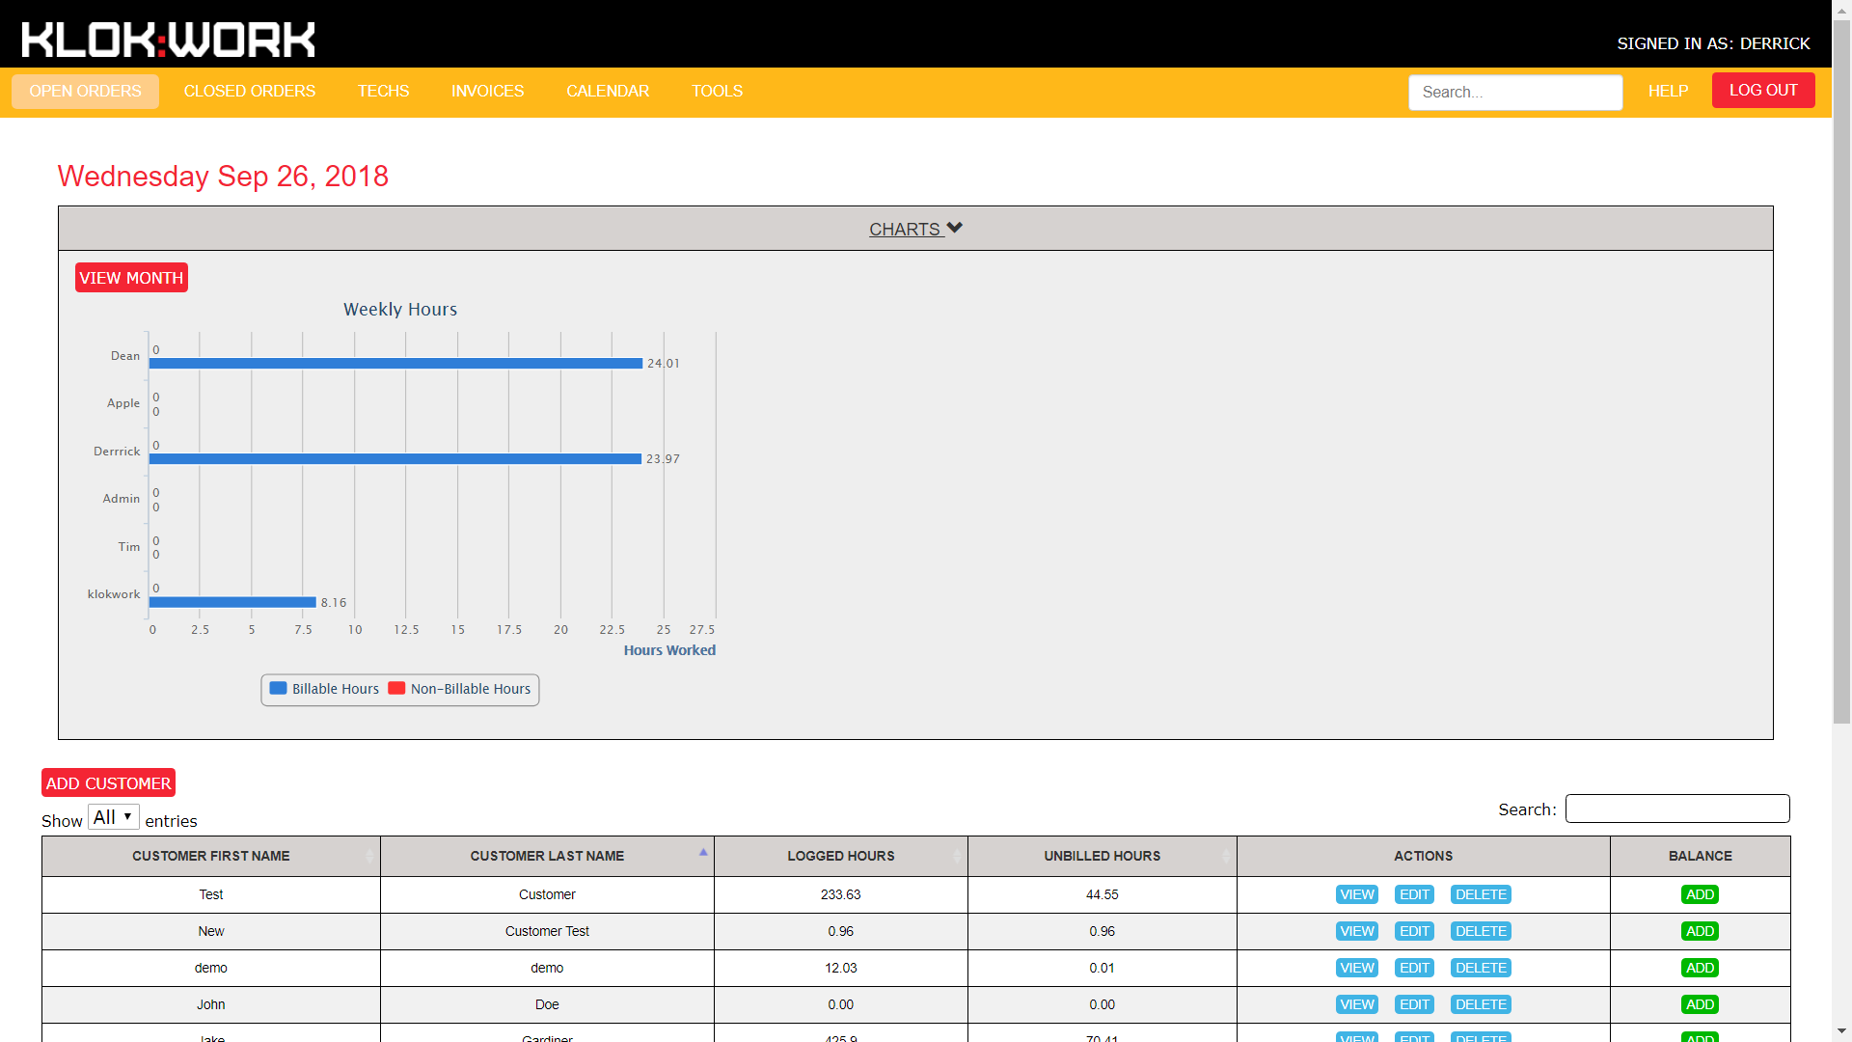
Task: Click logged hours value 233.63
Action: [841, 894]
